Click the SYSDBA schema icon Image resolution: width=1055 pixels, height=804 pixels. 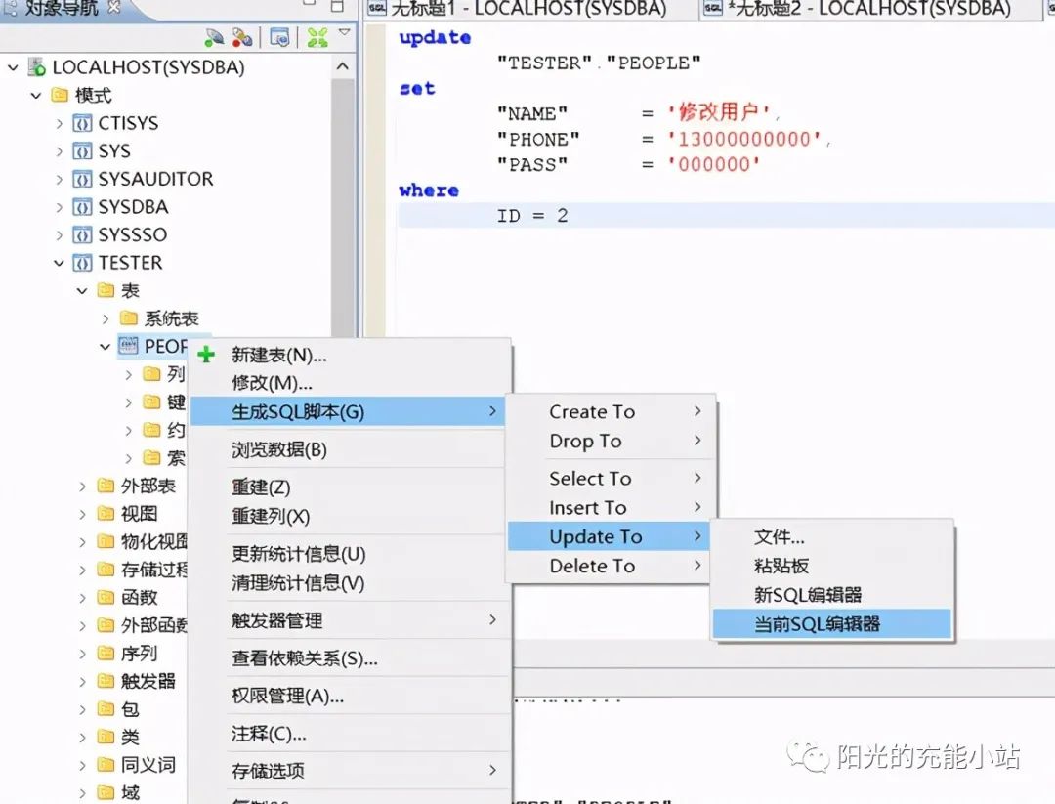(82, 206)
